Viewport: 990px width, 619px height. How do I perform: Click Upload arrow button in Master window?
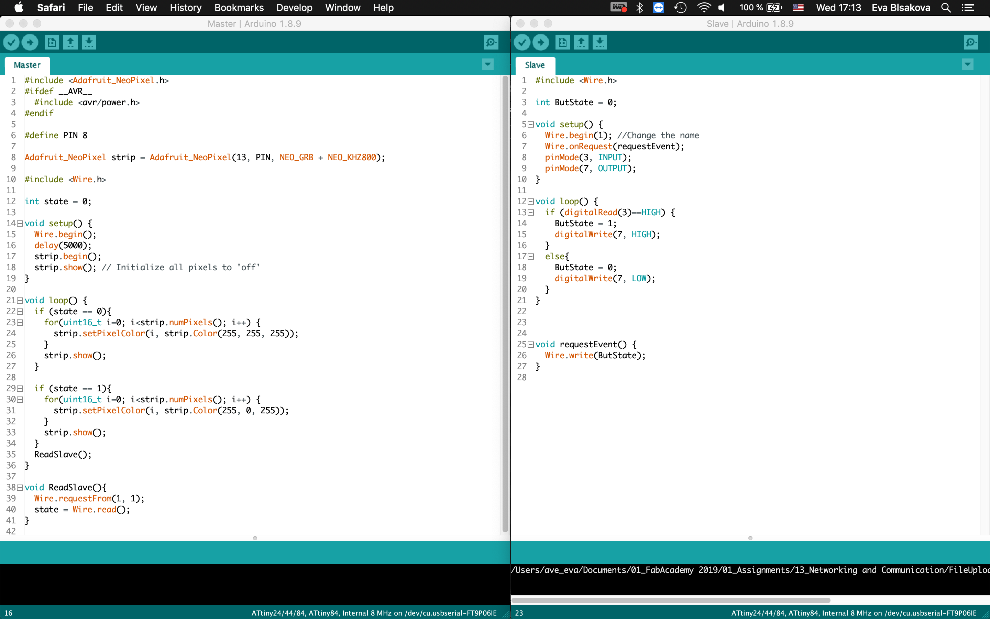coord(30,42)
